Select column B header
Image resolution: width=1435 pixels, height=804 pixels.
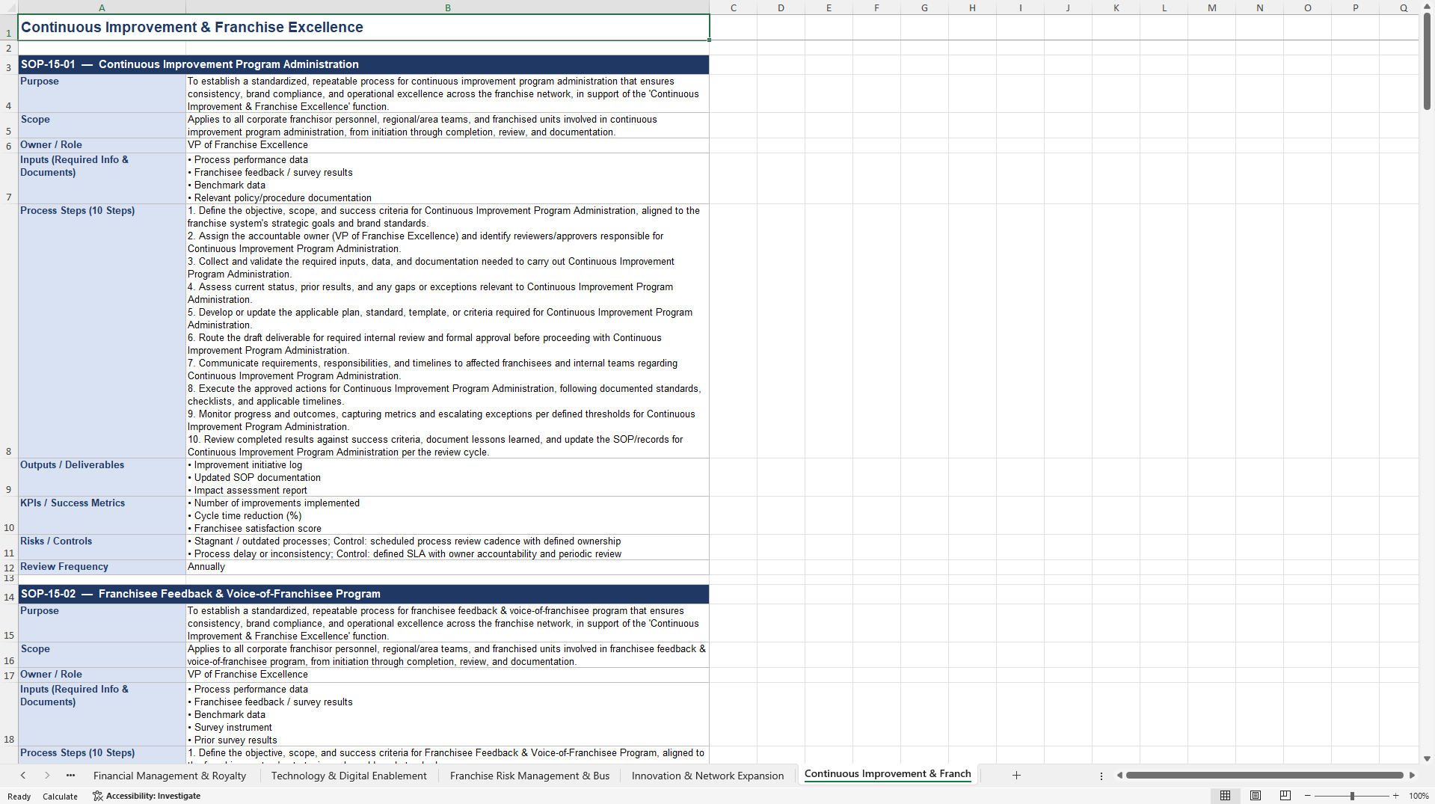[447, 7]
